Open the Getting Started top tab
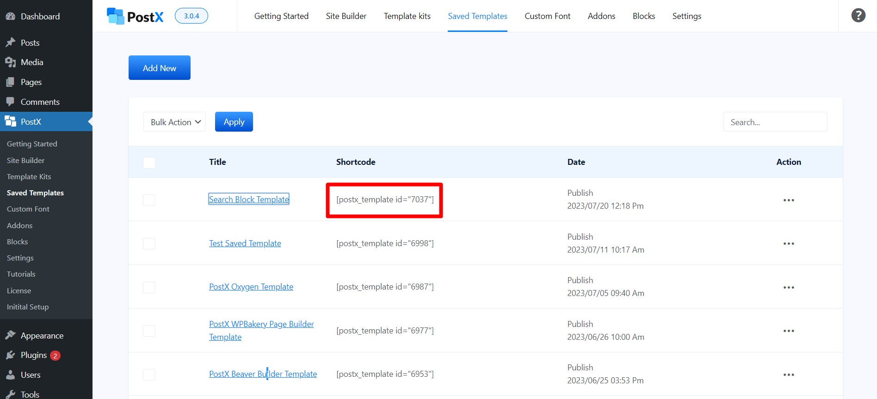 pos(281,16)
